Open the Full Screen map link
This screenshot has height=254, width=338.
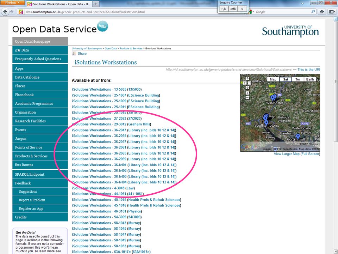pos(310,154)
